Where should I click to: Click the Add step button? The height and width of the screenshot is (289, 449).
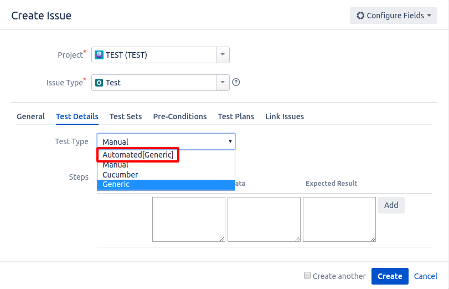391,205
